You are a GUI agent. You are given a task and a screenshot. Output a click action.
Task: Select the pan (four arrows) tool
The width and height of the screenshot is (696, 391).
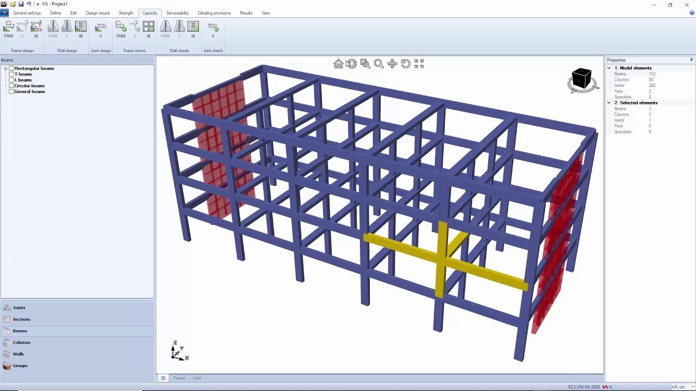pyautogui.click(x=392, y=64)
